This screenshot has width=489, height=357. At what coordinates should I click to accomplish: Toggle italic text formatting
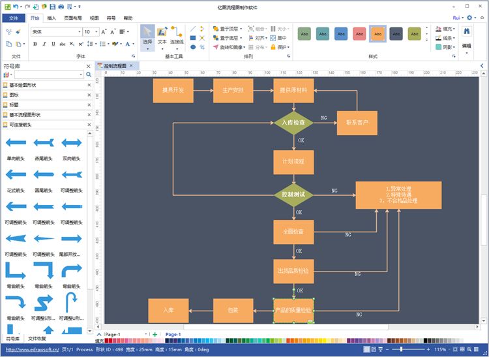click(44, 44)
